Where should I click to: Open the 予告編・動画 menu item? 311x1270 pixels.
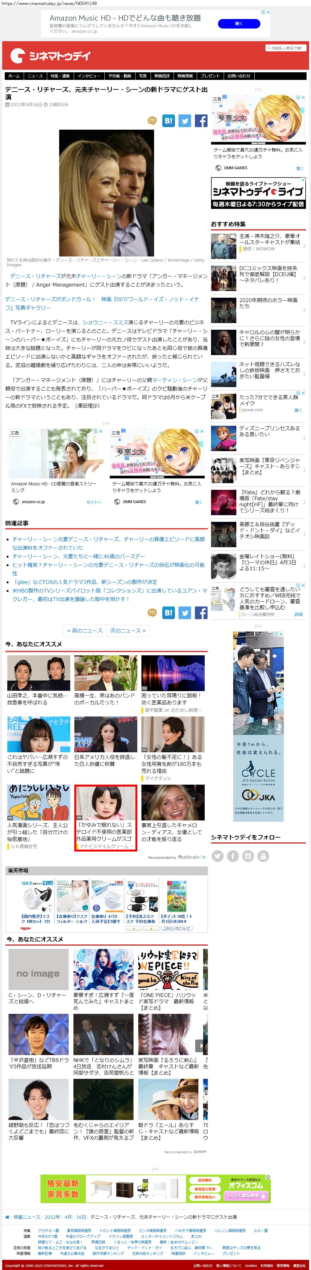click(x=120, y=76)
